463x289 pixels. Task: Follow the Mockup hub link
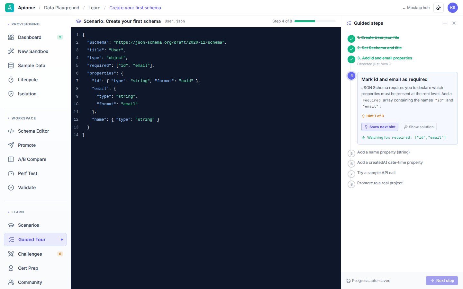click(416, 8)
